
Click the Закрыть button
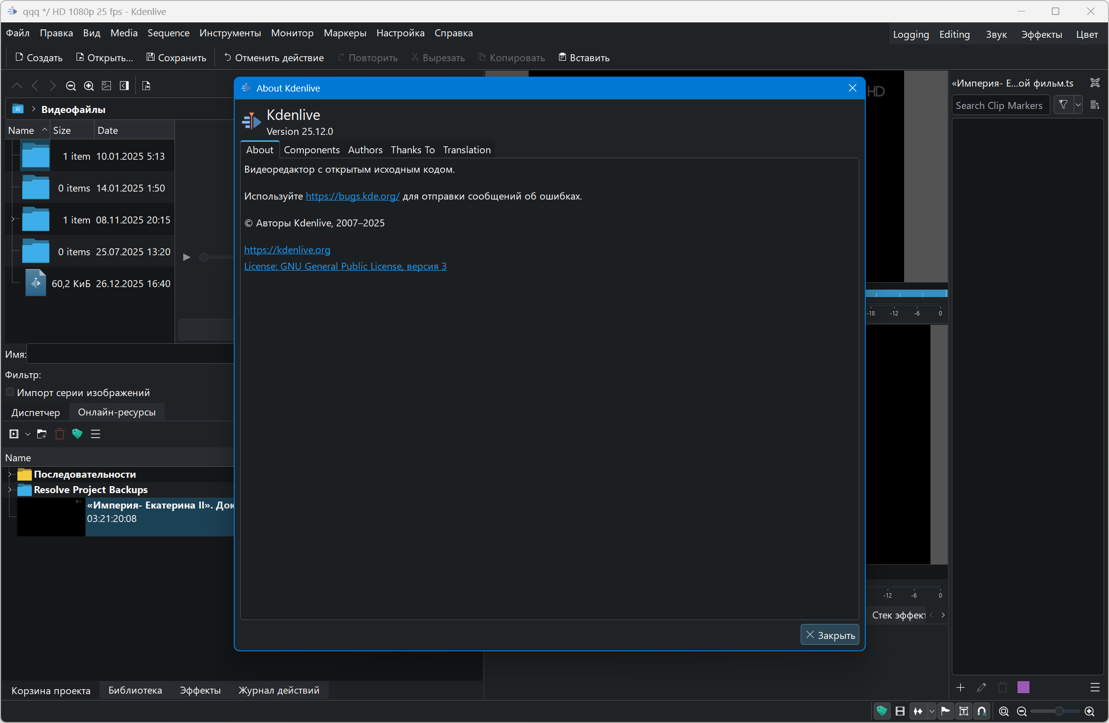point(830,635)
